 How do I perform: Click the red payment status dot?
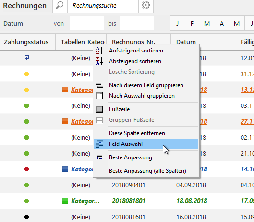tap(27, 170)
